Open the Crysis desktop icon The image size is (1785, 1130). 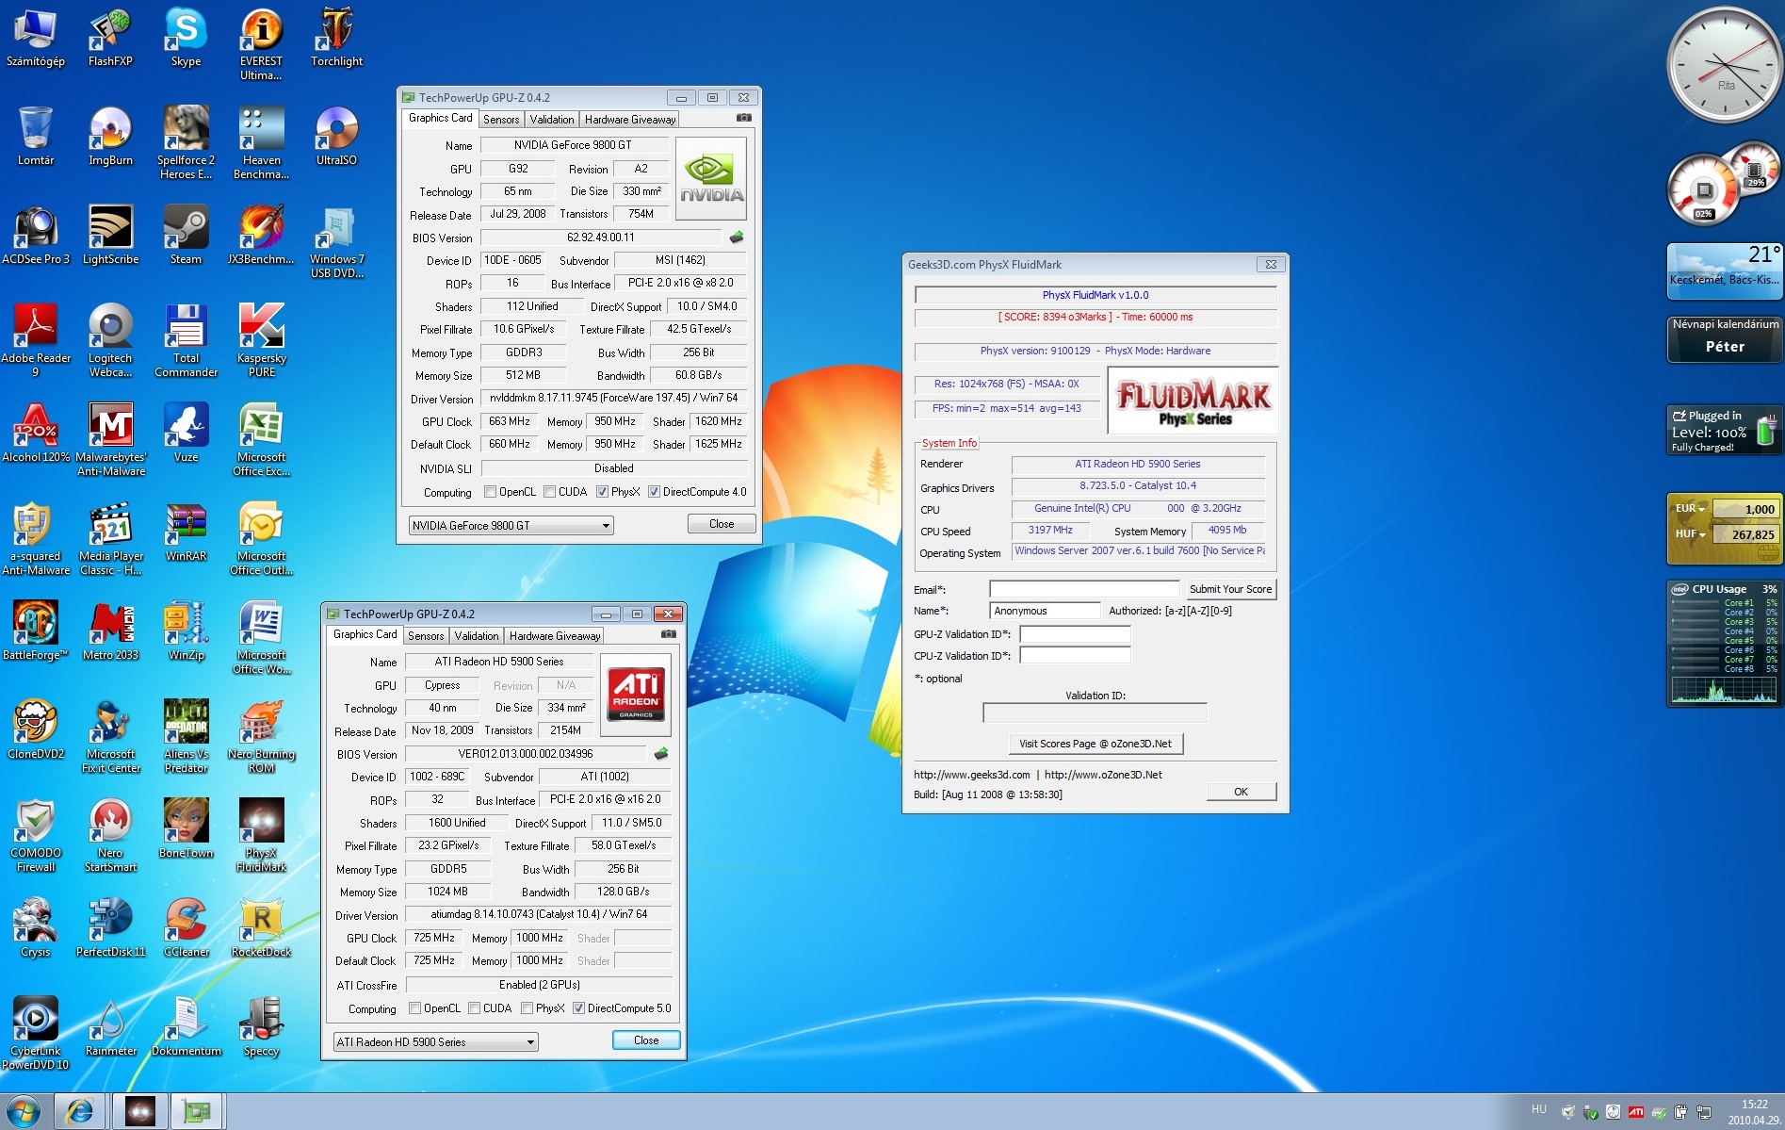pyautogui.click(x=35, y=928)
